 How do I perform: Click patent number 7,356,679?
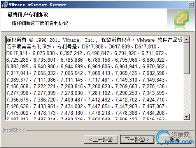tap(17, 100)
